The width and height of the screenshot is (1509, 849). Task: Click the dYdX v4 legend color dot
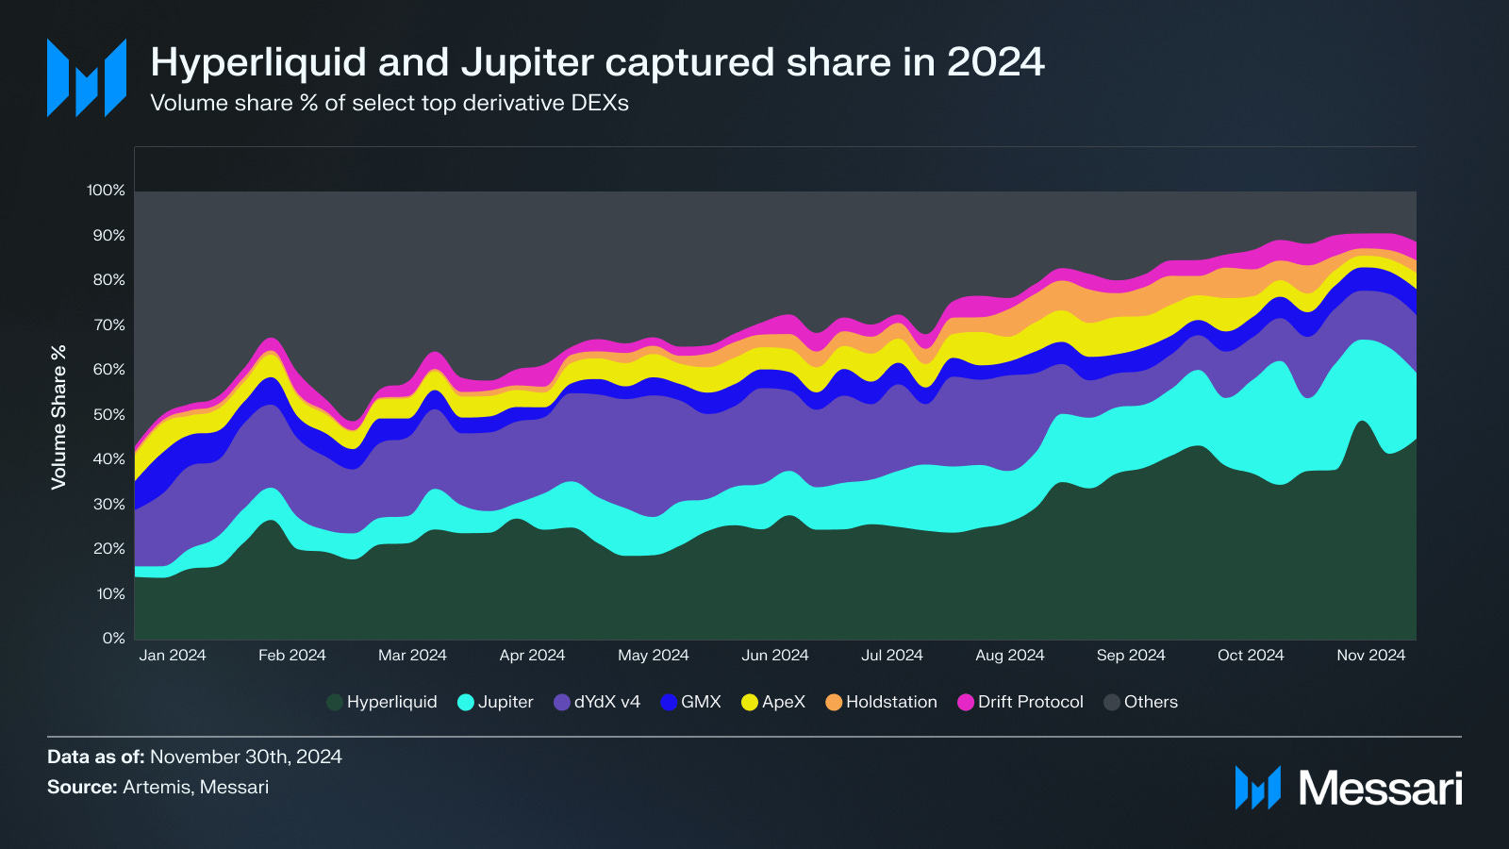tap(562, 702)
